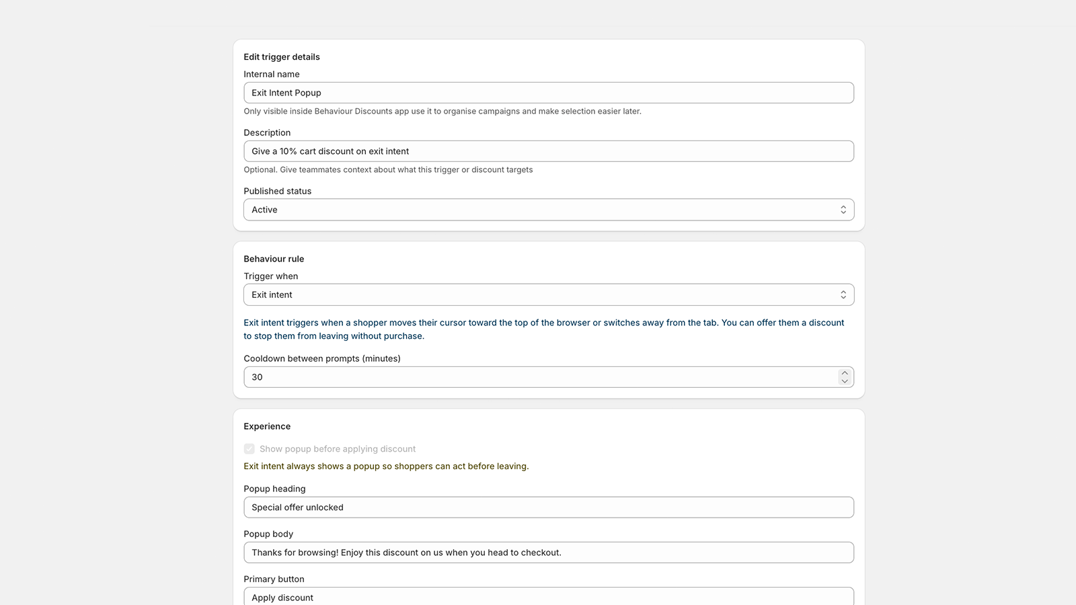The height and width of the screenshot is (605, 1076).
Task: Edit the Popup heading text field
Action: [x=548, y=508]
